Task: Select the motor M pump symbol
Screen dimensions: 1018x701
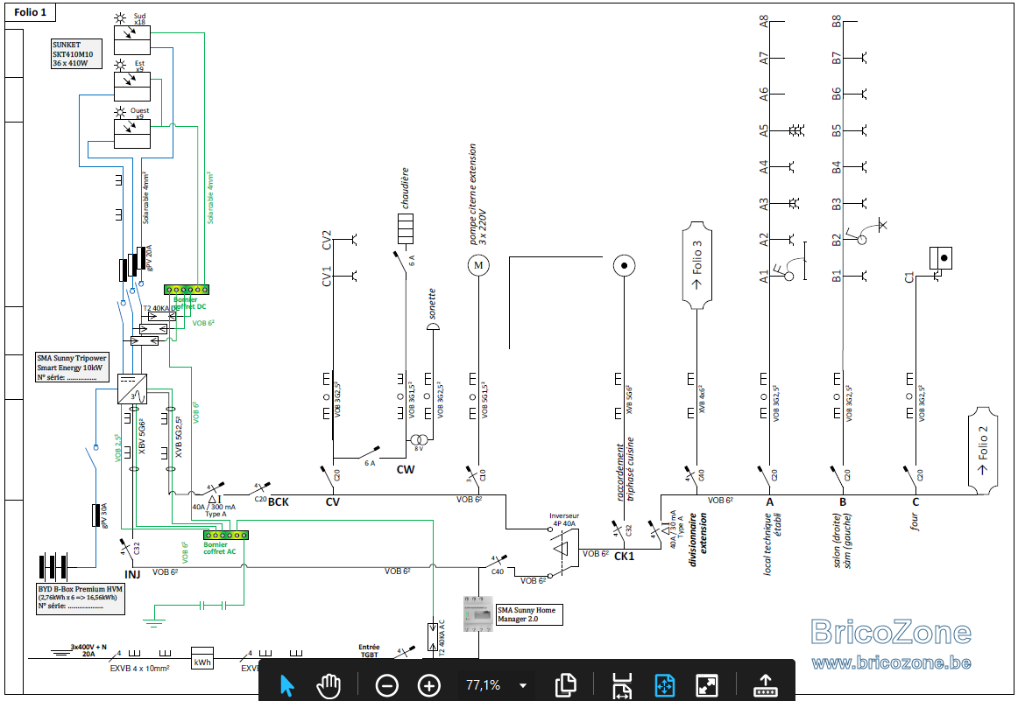Action: [x=478, y=265]
